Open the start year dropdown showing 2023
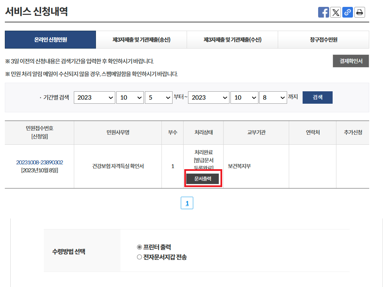Viewport: 383px width, 287px height. [x=94, y=98]
